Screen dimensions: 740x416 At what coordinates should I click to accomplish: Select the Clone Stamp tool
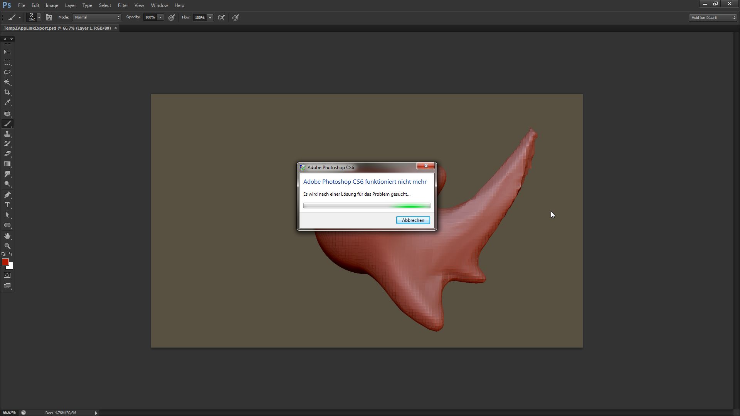(x=7, y=134)
